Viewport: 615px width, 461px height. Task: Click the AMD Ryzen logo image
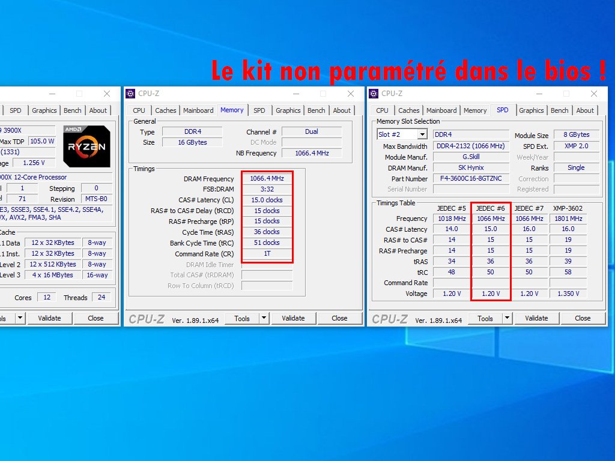click(x=86, y=146)
